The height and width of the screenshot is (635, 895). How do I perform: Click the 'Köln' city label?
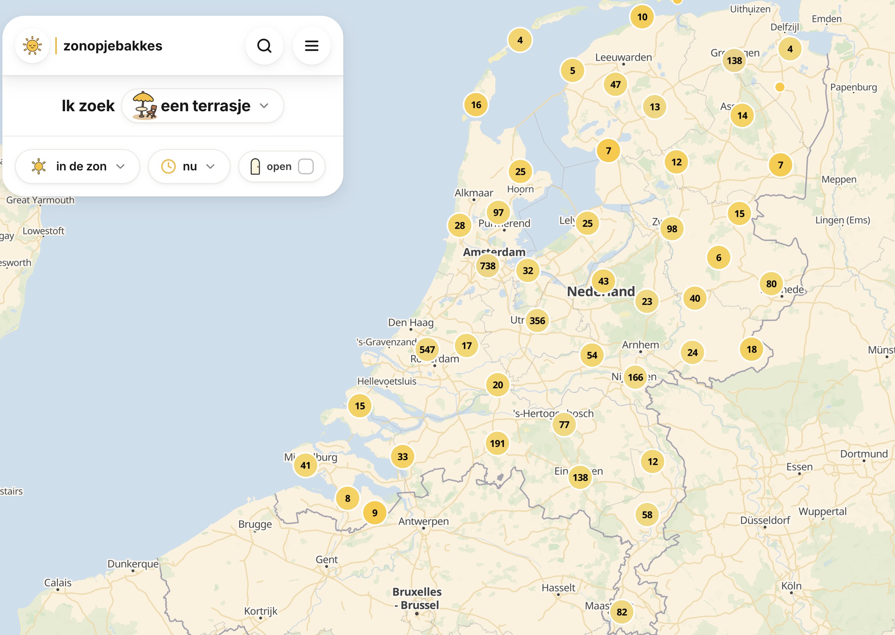pyautogui.click(x=791, y=586)
